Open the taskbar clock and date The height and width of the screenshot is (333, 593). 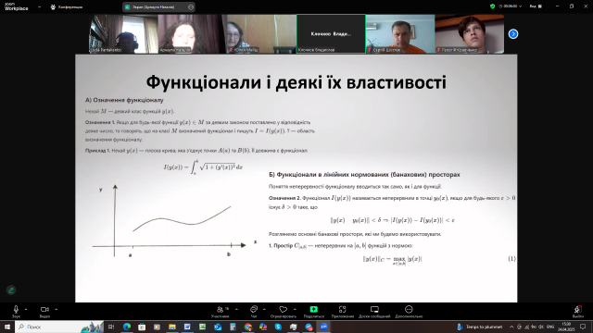click(566, 327)
